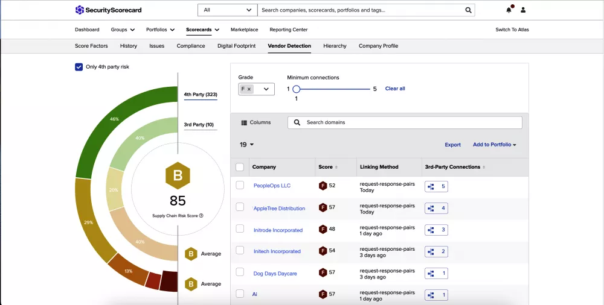The height and width of the screenshot is (305, 604).
Task: Open the Grade filter dropdown arrow
Action: 266,89
